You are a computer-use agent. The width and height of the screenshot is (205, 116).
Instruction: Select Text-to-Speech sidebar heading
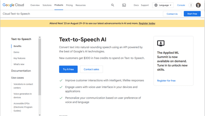tap(21, 39)
